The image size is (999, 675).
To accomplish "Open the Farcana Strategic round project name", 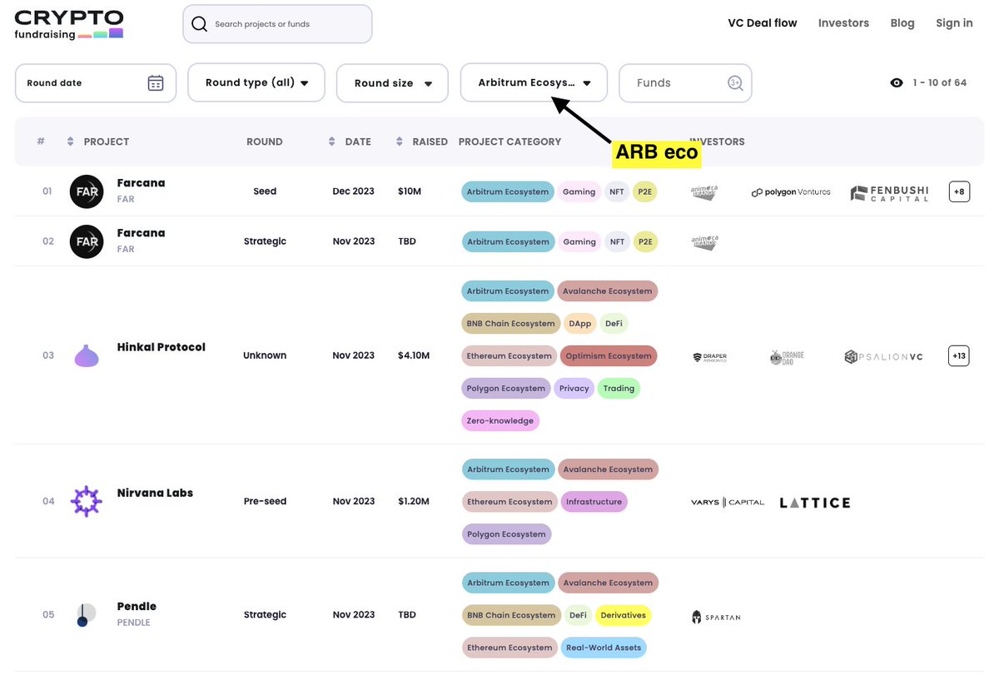I will pos(141,233).
